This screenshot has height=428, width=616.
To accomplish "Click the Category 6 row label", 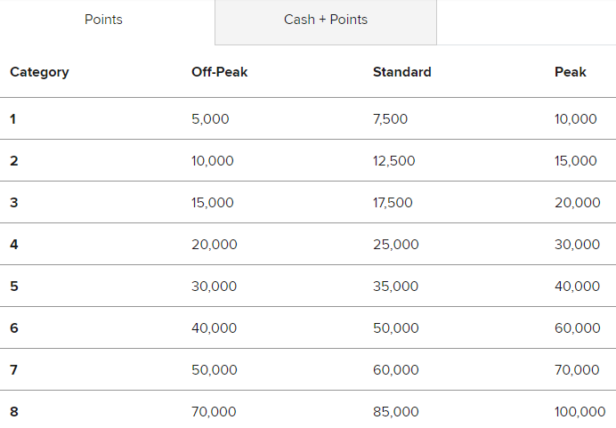I will [14, 328].
